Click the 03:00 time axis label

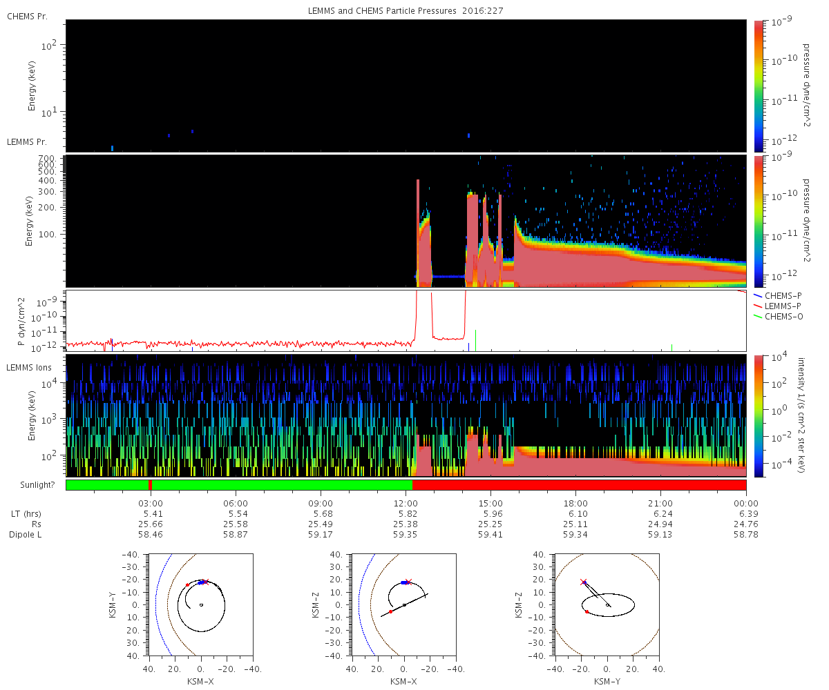point(151,503)
